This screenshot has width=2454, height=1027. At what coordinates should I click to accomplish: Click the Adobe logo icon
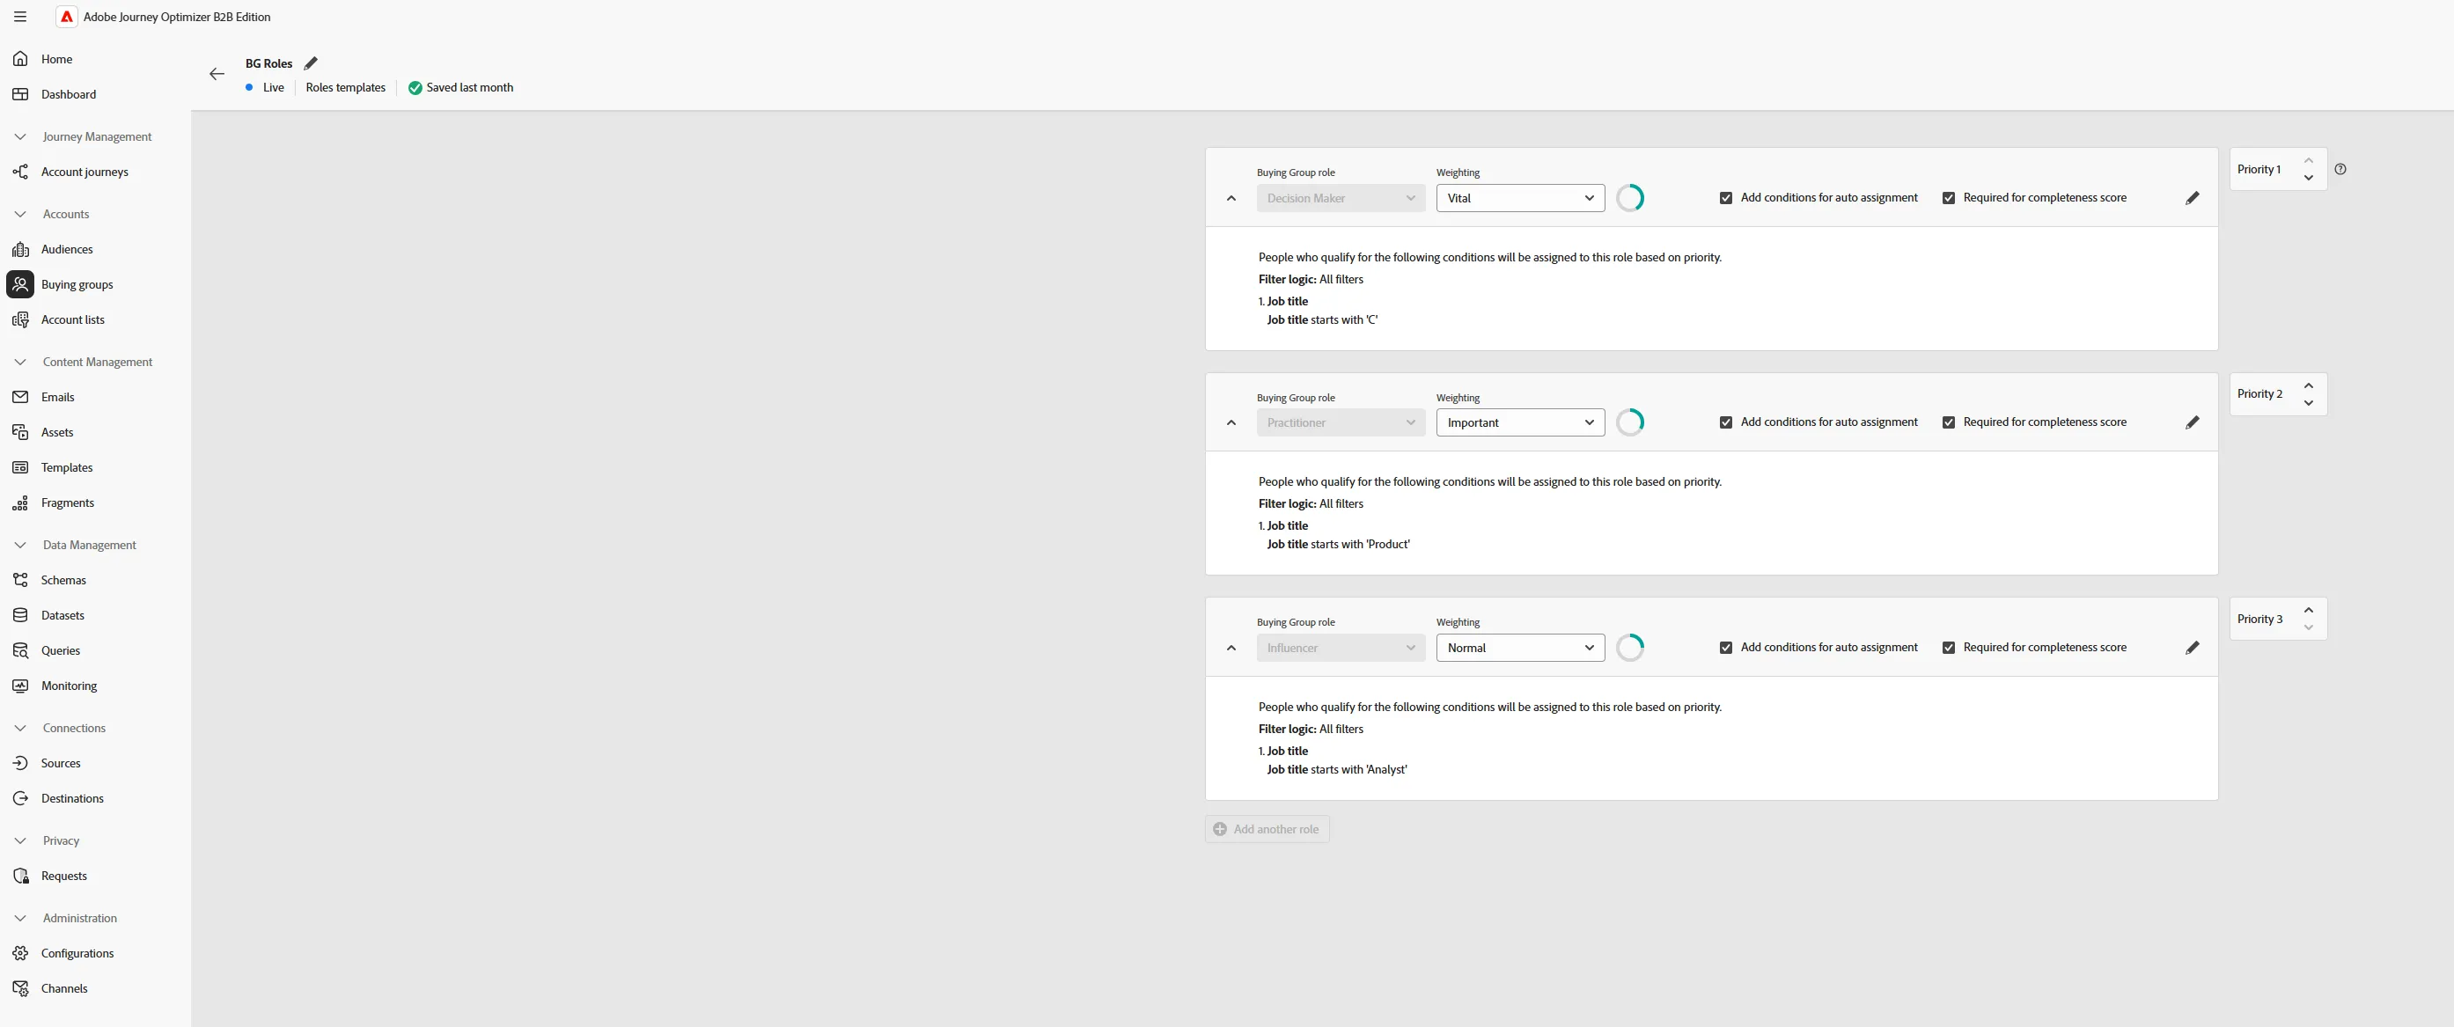(x=67, y=17)
